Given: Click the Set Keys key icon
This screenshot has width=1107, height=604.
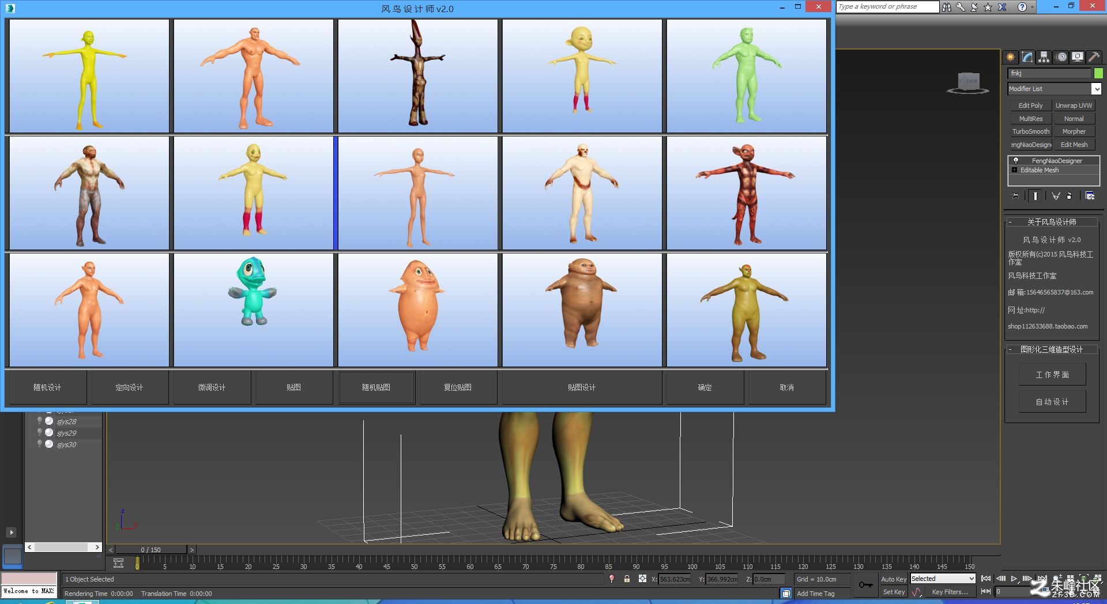Looking at the screenshot, I should pos(865,585).
